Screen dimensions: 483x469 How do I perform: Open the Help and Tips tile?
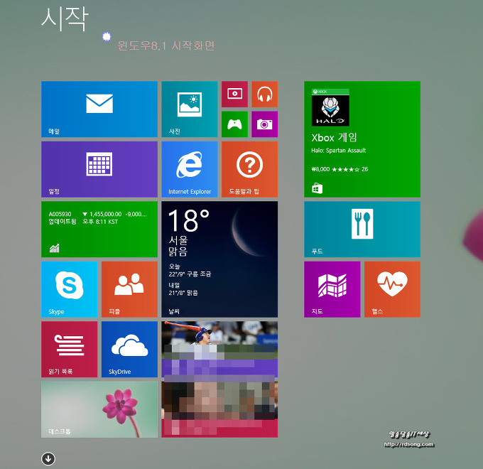coord(249,169)
